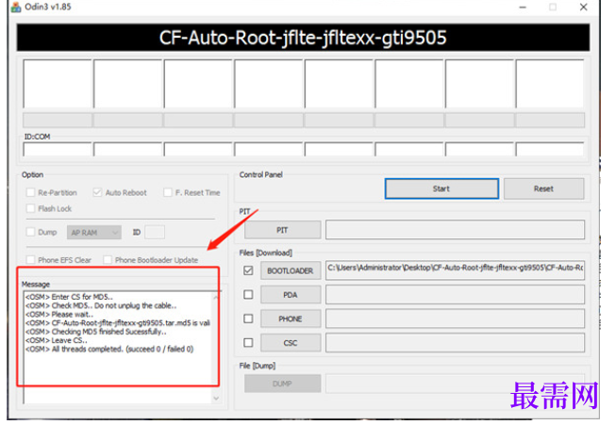Image resolution: width=616 pixels, height=425 pixels.
Task: Click the PHONE file path field
Action: (455, 319)
